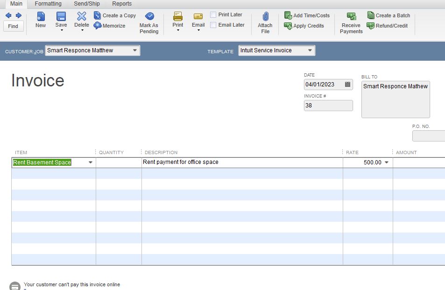Open the Customer:Job dropdown
445x290 pixels.
[x=135, y=50]
